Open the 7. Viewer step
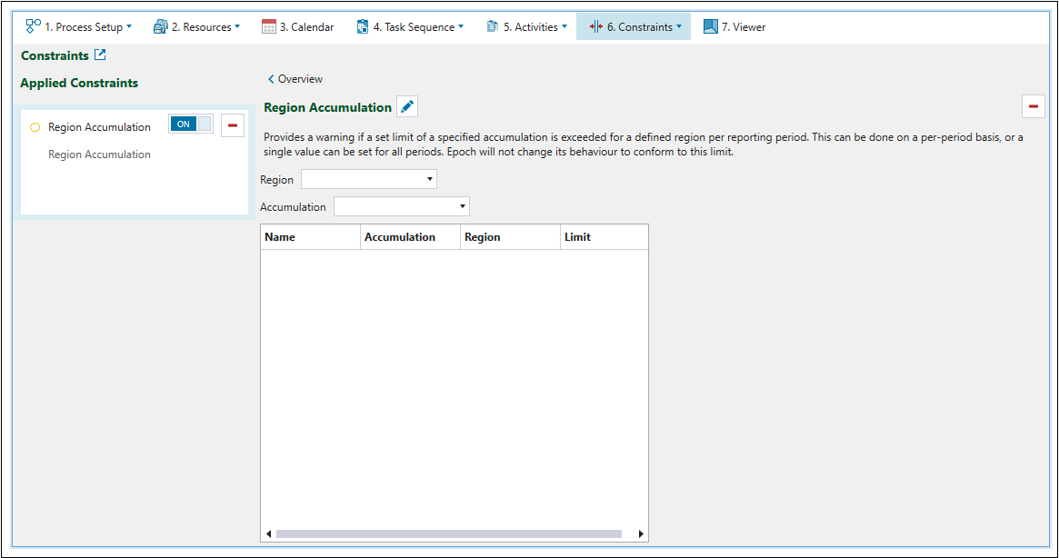 734,27
